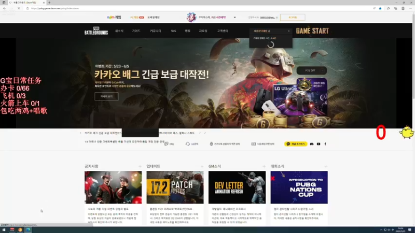This screenshot has width=415, height=233.
Task: Click the GAME START button
Action: [312, 31]
